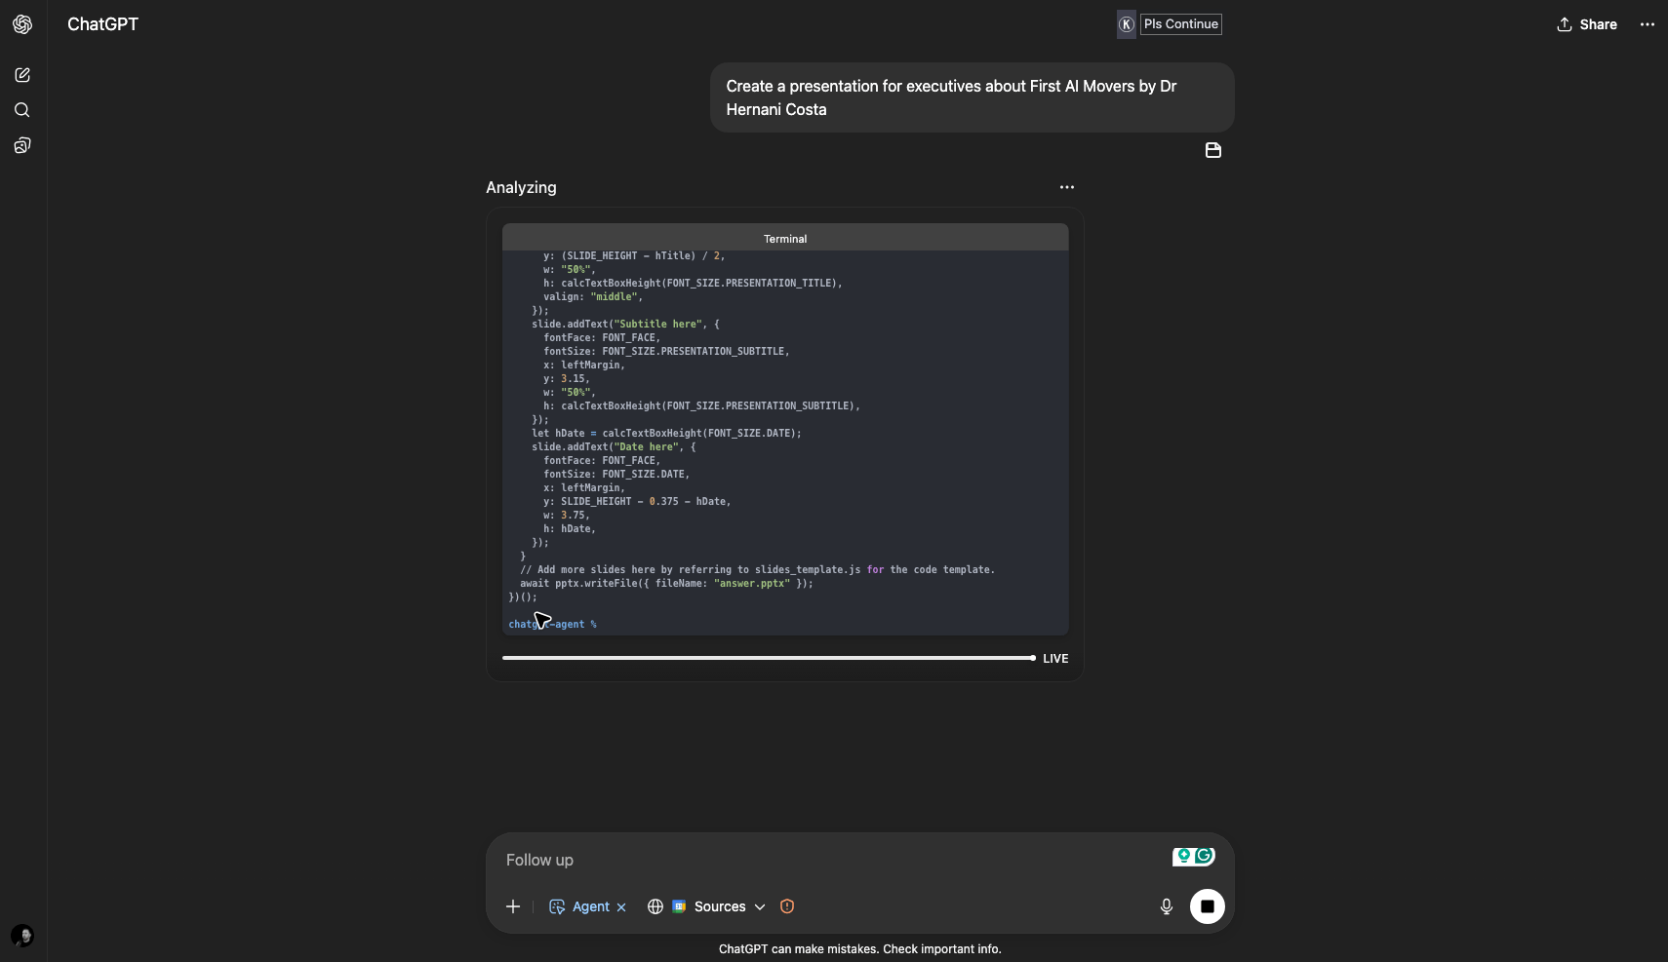1668x962 pixels.
Task: Remove Agent mode with the X icon
Action: (x=621, y=907)
